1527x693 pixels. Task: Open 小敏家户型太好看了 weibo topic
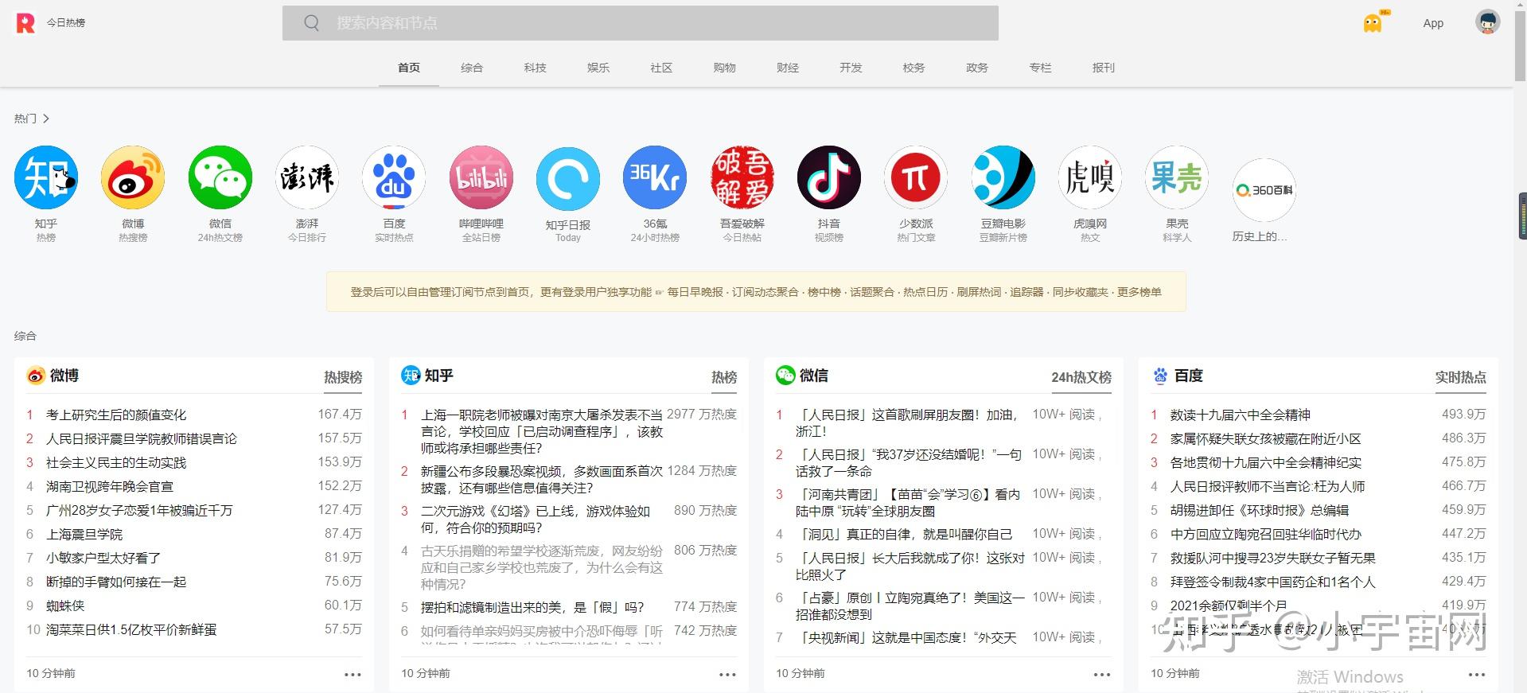(103, 558)
